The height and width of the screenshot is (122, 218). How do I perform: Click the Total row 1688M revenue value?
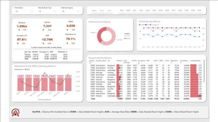120,99
